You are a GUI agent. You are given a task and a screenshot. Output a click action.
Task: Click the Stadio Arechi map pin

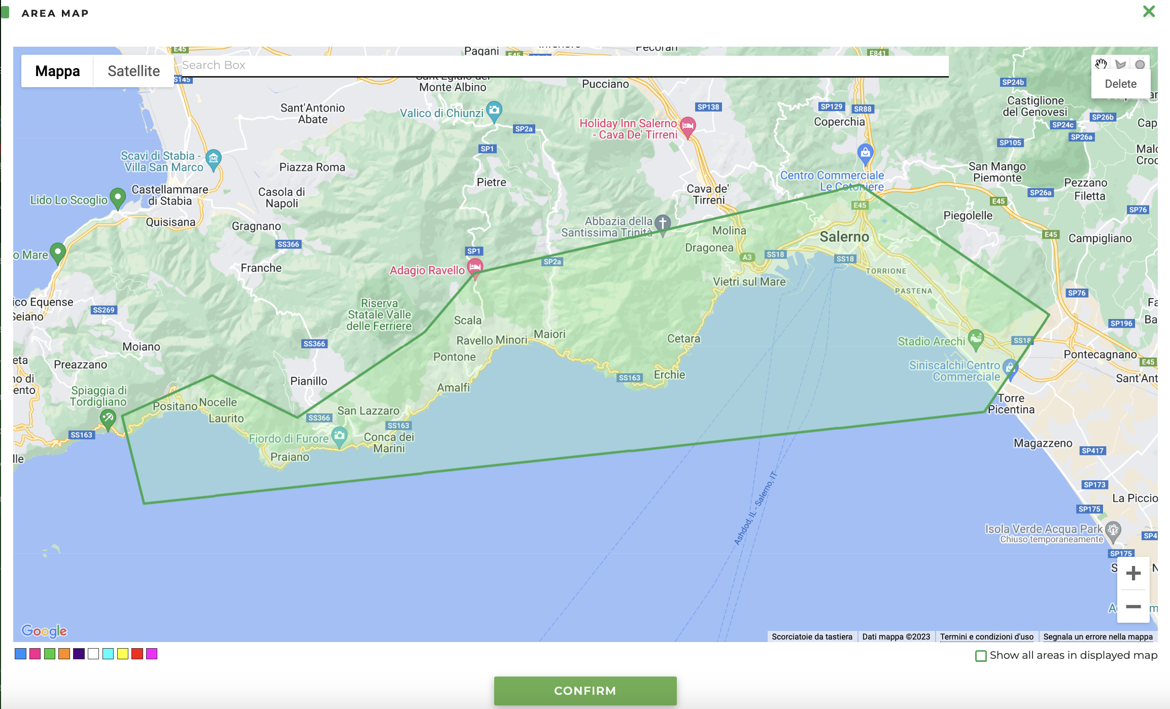[976, 338]
